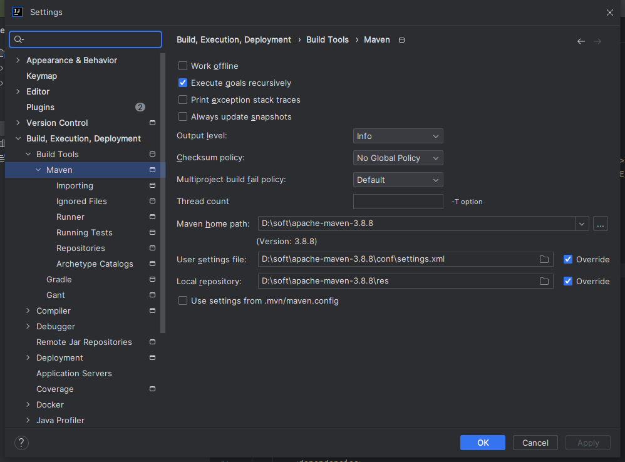
Task: Expand the Version Control node
Action: [18, 123]
